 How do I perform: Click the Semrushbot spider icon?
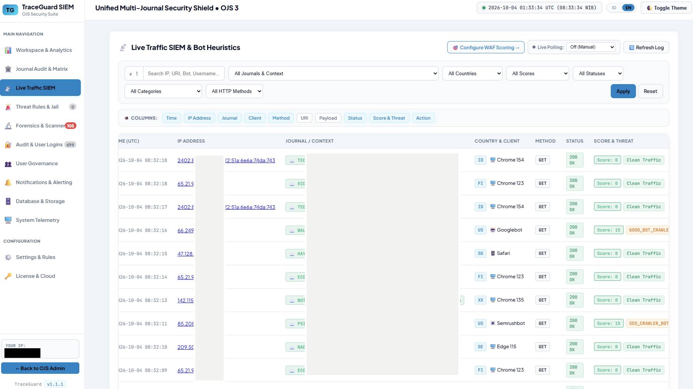[x=493, y=323]
